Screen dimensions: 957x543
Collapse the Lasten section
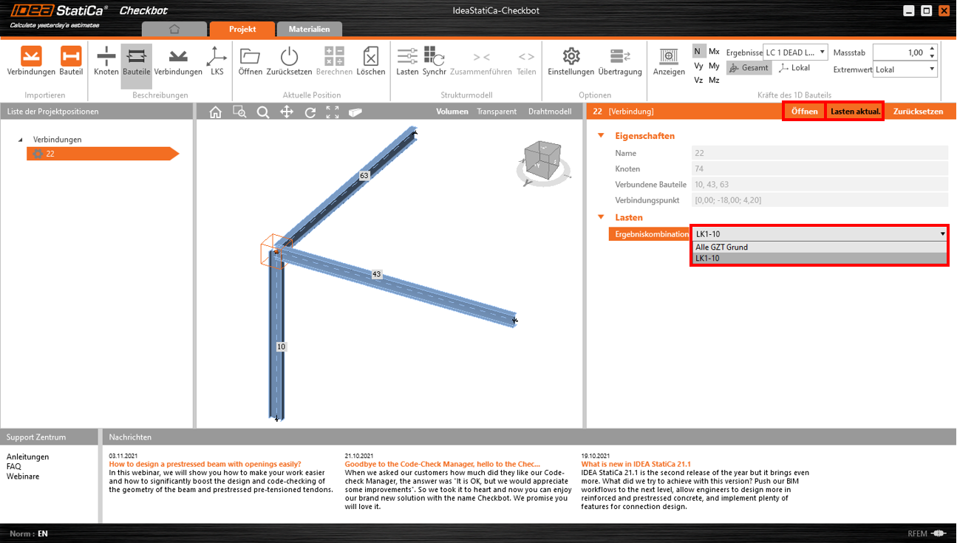pyautogui.click(x=601, y=217)
